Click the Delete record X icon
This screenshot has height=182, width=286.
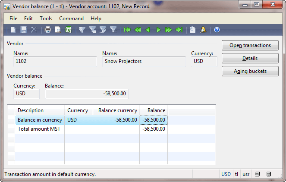pyautogui.click(x=34, y=30)
